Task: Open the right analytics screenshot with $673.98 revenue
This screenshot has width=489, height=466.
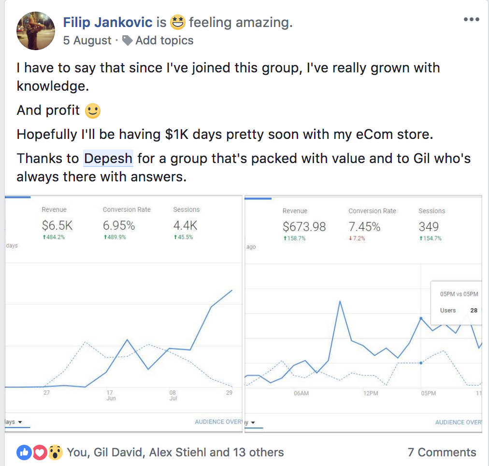Action: (363, 314)
